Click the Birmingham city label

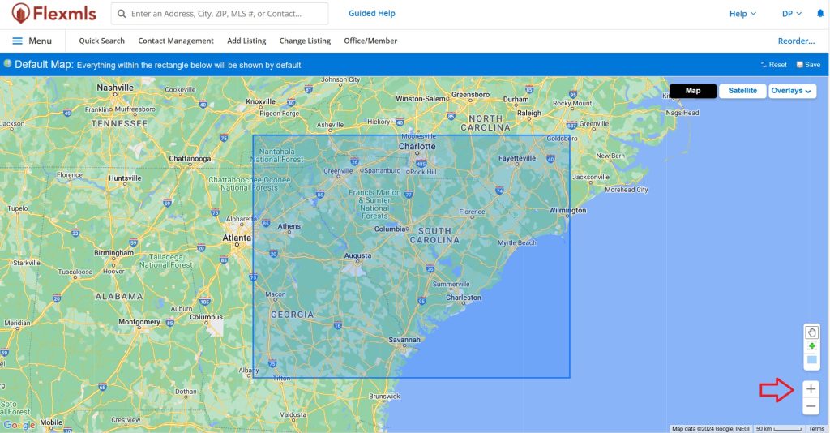click(113, 252)
